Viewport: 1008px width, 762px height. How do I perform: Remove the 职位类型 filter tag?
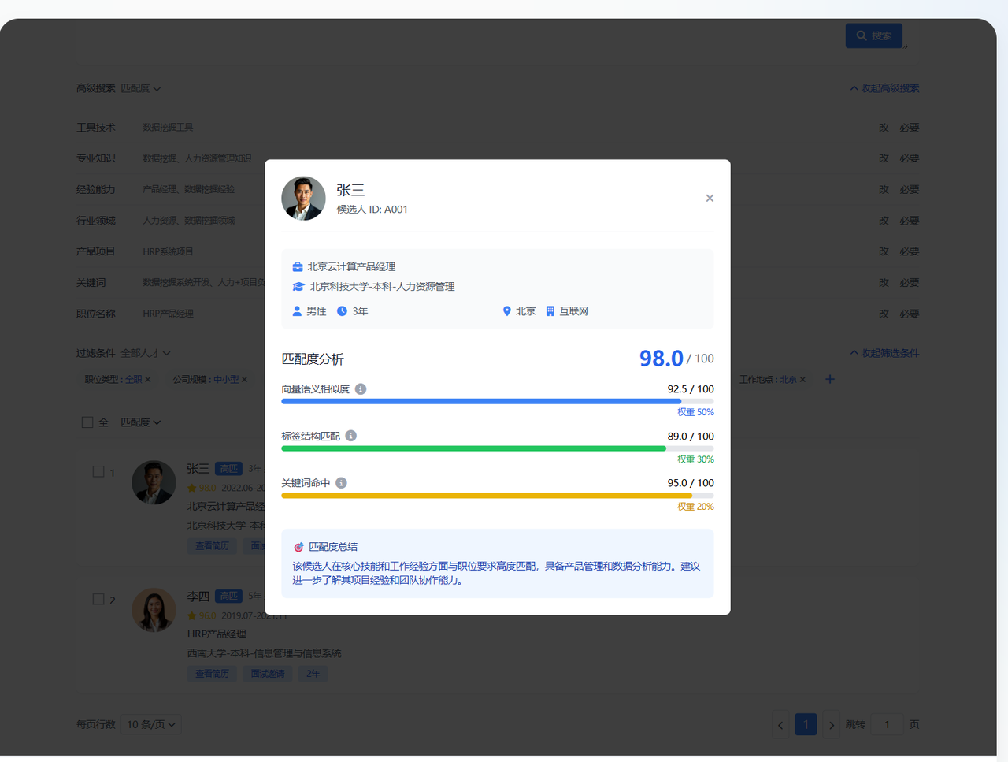[x=148, y=380]
